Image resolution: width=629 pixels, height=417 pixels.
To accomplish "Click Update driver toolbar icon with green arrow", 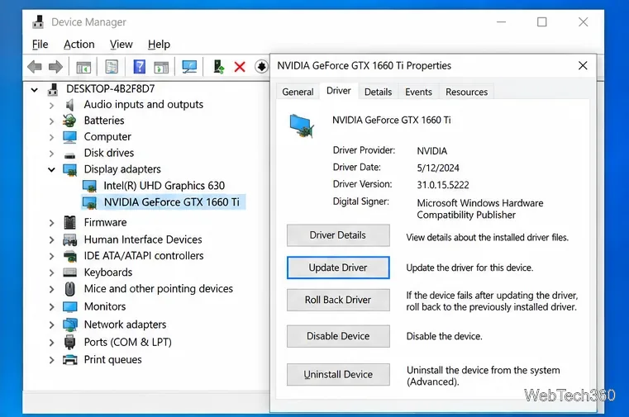I will tap(219, 67).
